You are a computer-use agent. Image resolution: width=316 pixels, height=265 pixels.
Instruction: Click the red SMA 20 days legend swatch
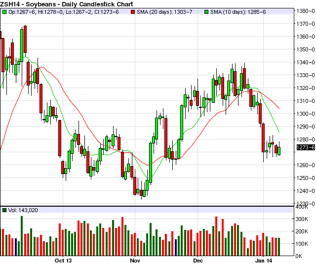(x=133, y=12)
